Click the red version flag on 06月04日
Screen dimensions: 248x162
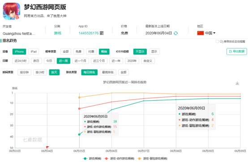tap(47, 147)
